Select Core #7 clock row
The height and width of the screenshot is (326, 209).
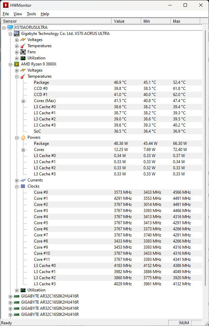tap(118, 235)
